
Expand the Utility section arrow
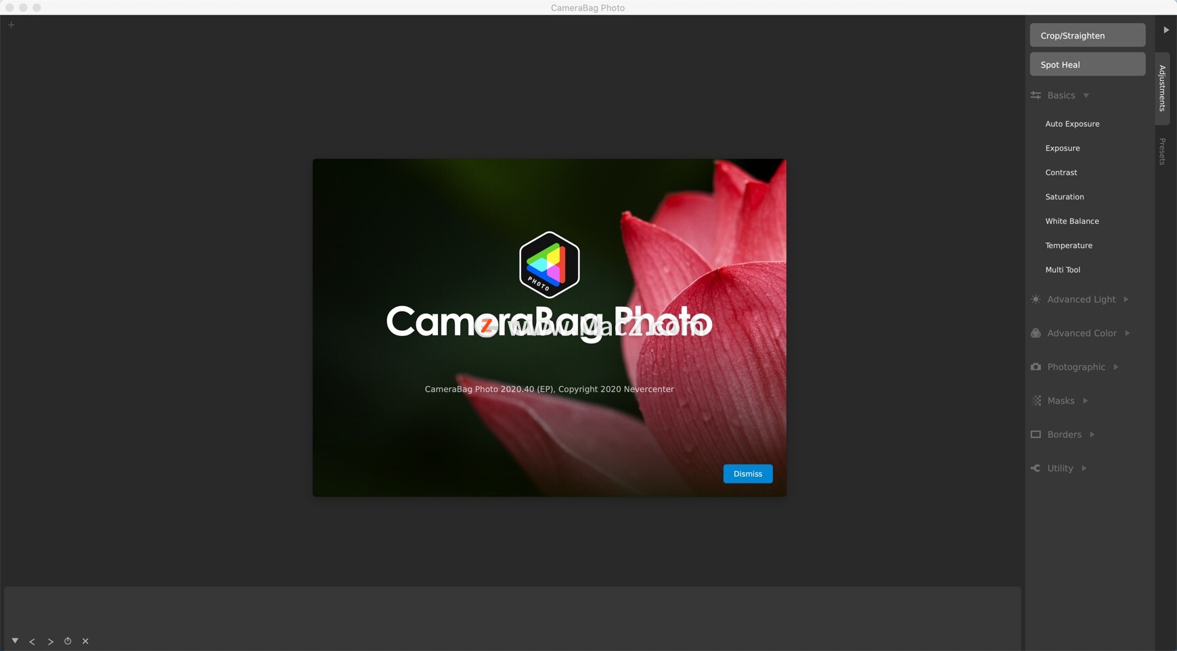click(1084, 468)
